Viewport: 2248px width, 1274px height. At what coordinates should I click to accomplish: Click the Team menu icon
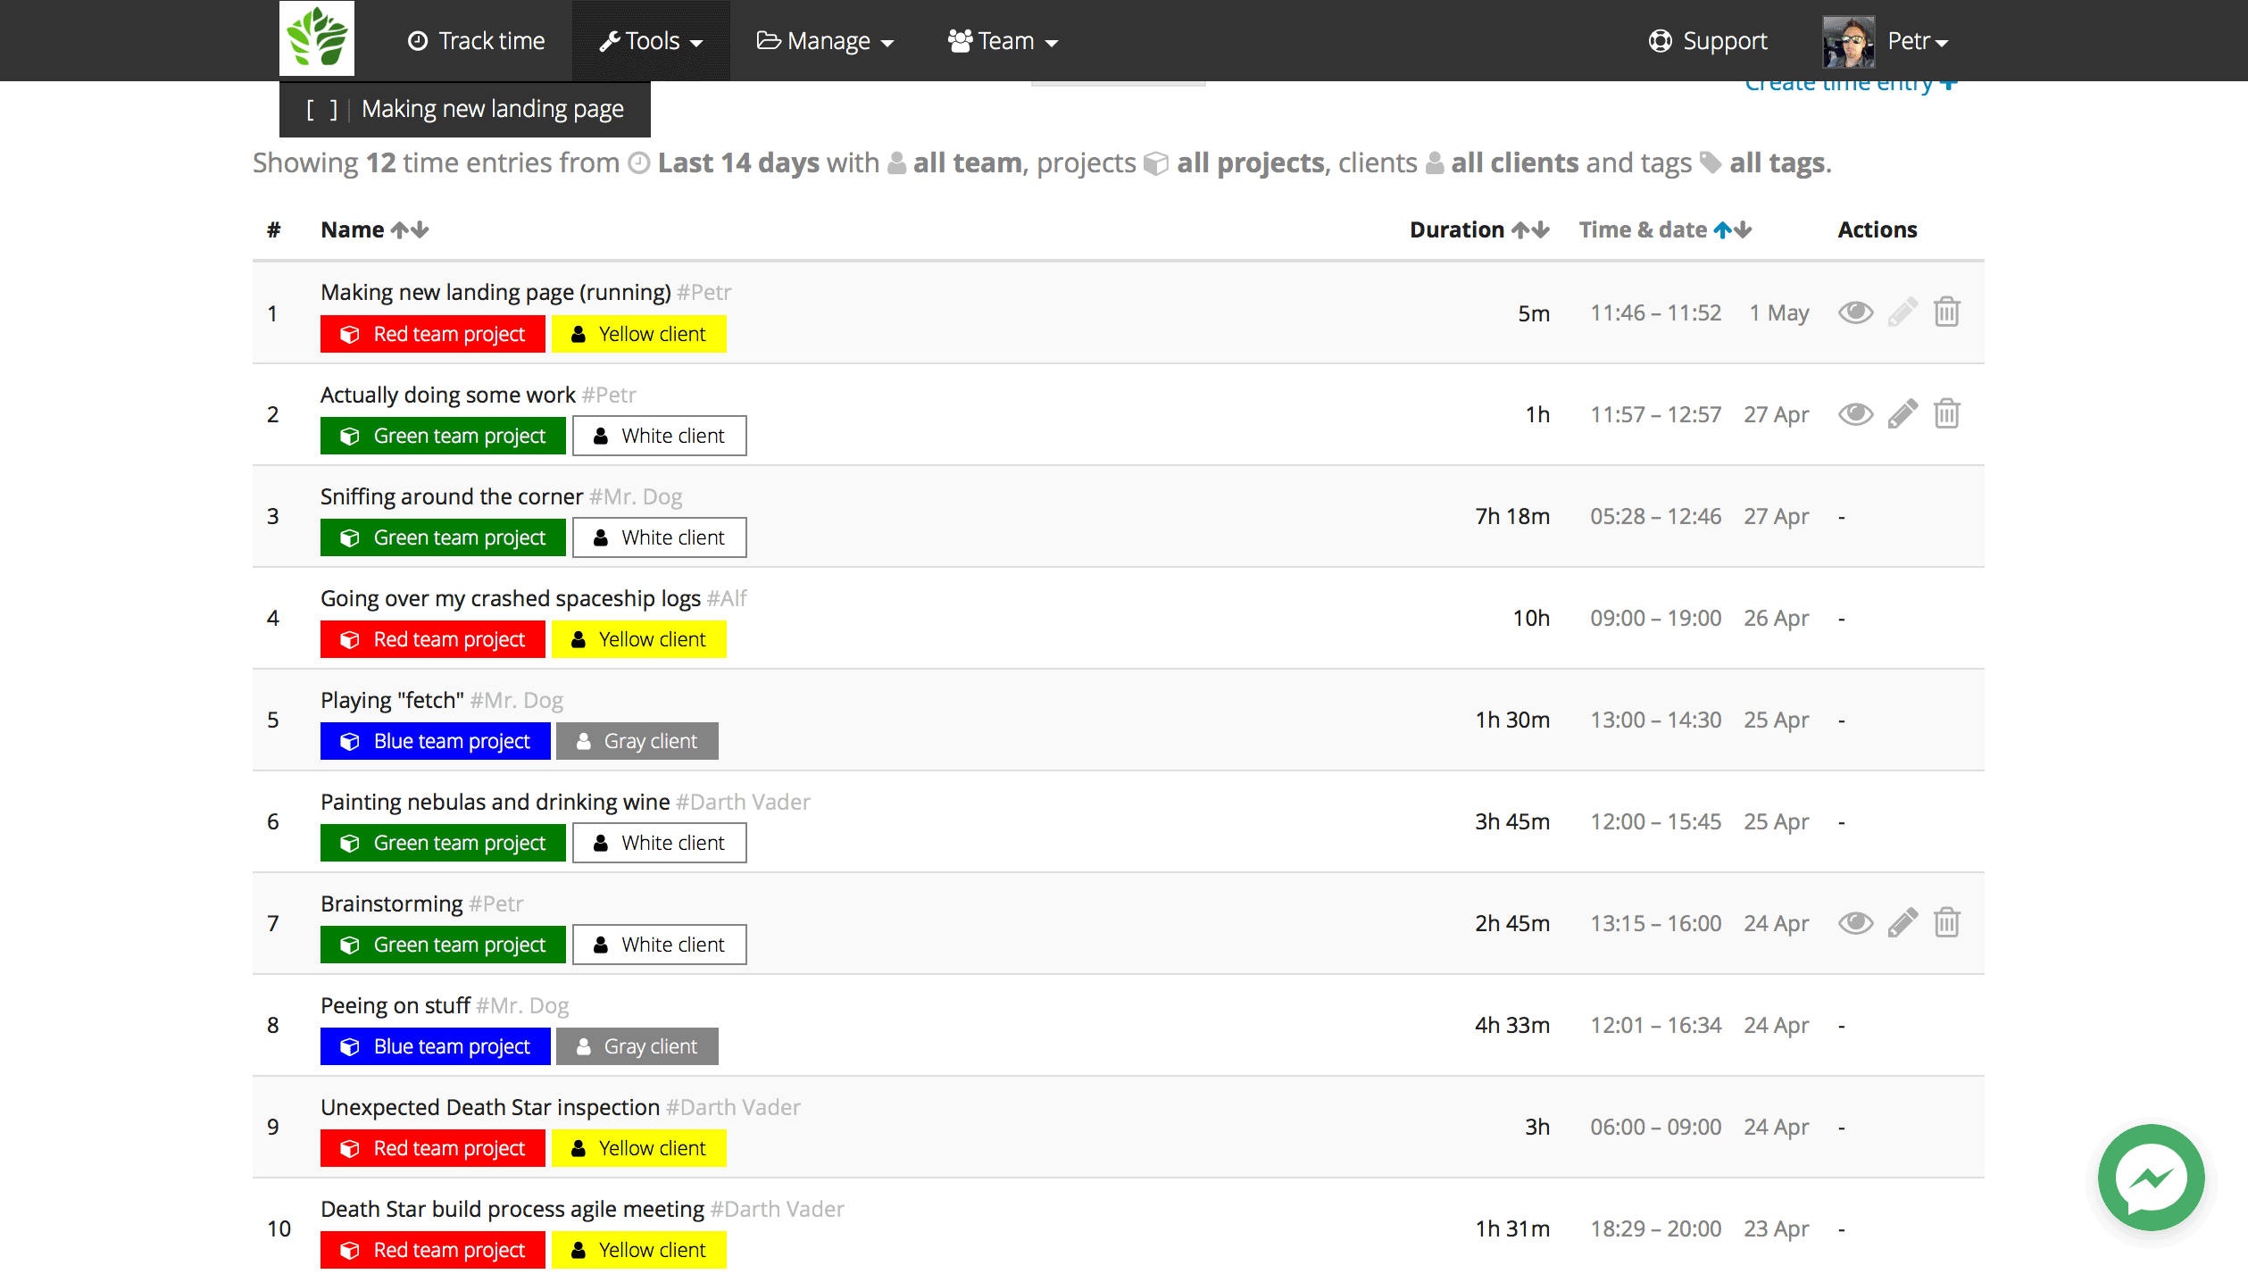click(959, 38)
